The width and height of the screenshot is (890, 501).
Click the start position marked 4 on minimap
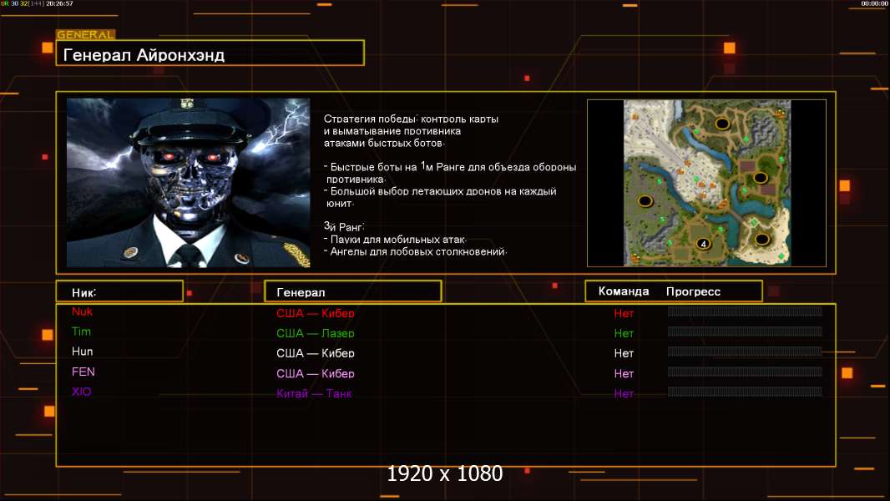(703, 244)
